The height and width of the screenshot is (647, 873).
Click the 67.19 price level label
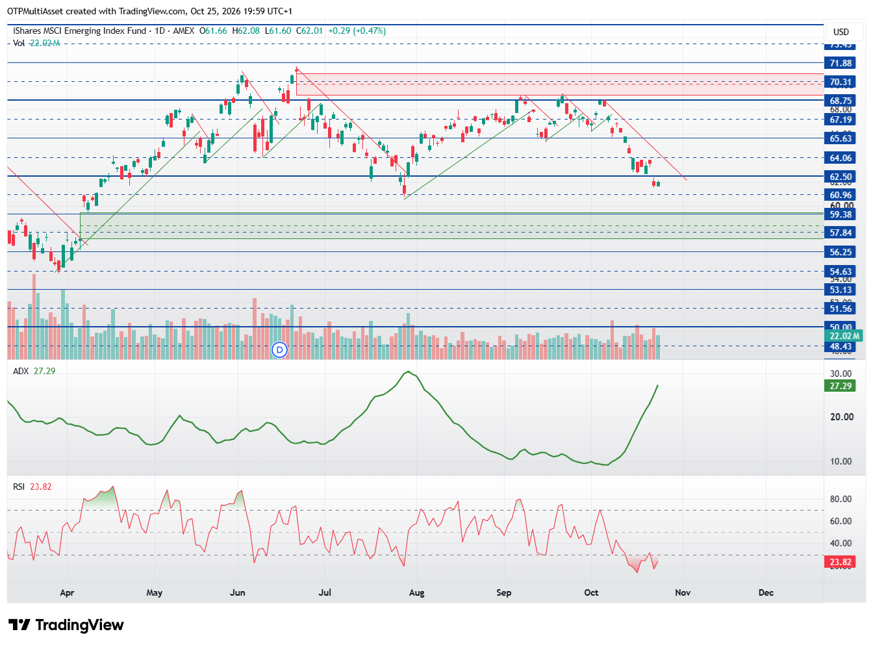[x=841, y=120]
